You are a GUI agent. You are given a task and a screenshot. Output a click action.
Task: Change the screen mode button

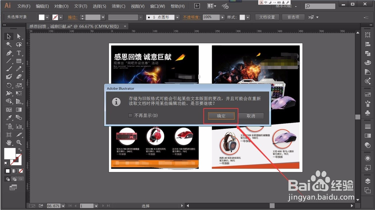pos(13,188)
